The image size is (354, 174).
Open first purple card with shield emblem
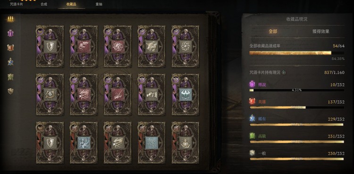pyautogui.click(x=50, y=47)
